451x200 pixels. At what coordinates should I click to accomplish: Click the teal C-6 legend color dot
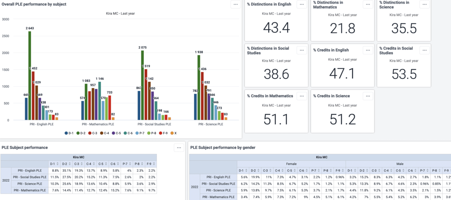coord(126,133)
